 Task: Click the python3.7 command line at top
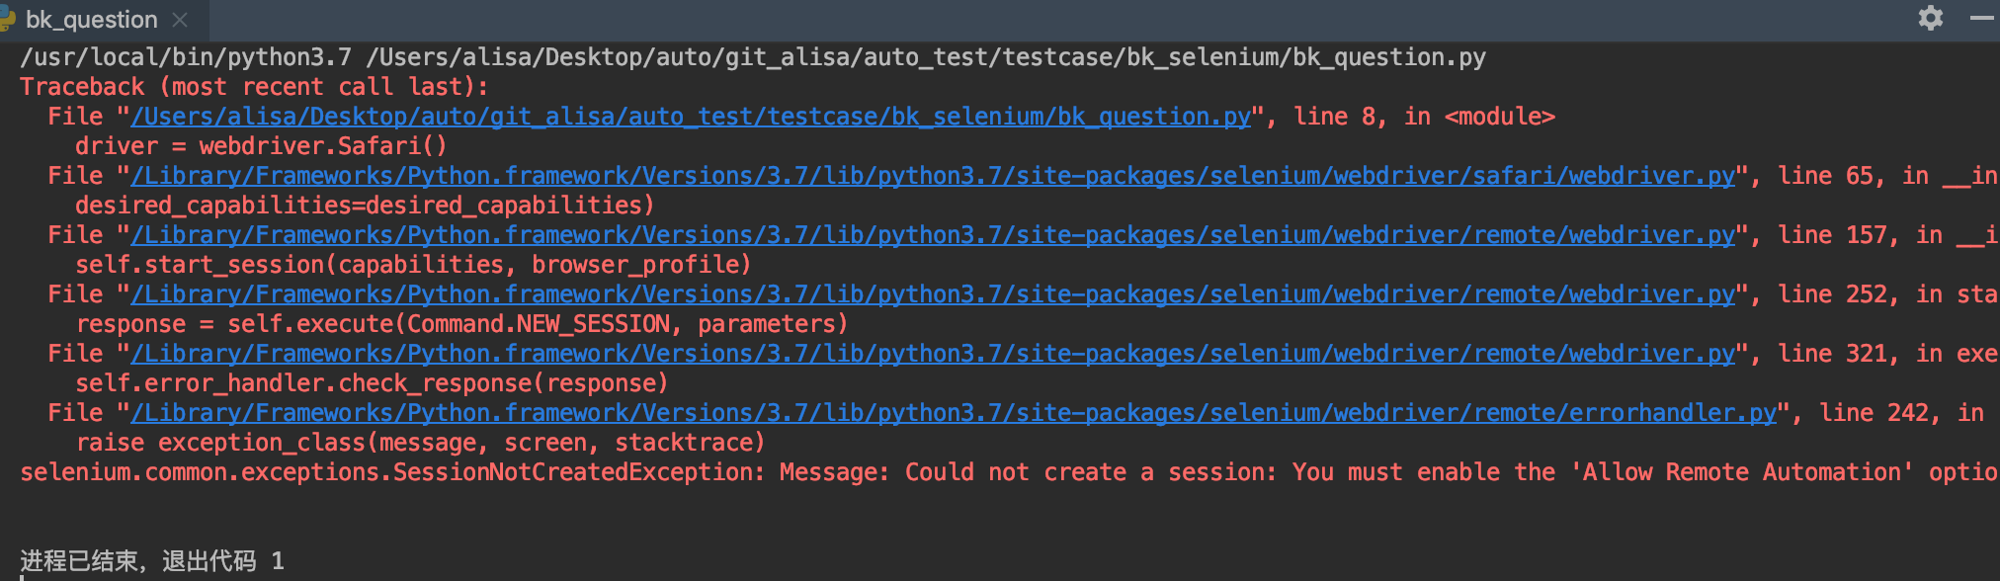pyautogui.click(x=753, y=57)
